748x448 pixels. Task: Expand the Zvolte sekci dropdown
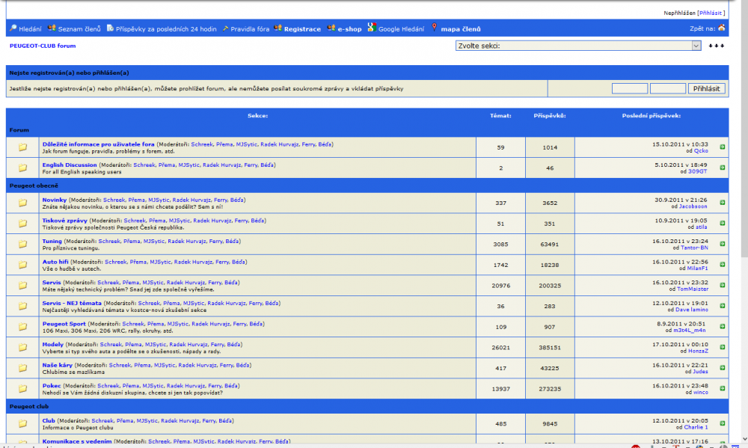point(578,46)
